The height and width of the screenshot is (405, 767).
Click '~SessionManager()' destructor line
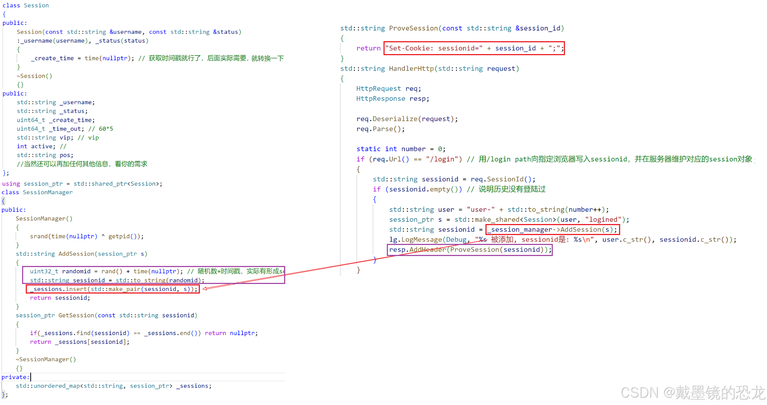[x=46, y=359]
